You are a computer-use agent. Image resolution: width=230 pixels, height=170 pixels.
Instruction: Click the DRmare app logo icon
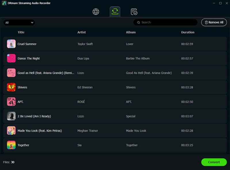tap(4, 3)
